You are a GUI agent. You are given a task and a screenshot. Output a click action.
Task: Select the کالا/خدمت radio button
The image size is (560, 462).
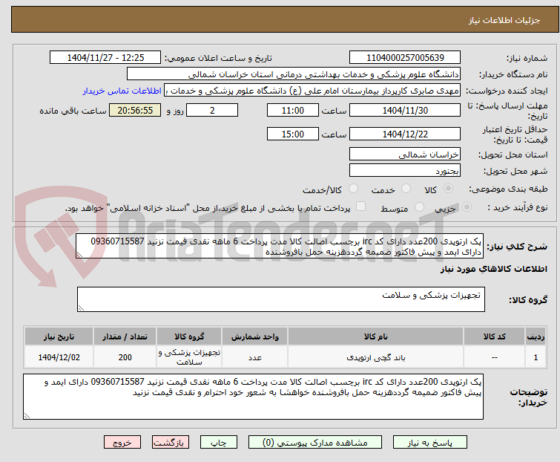(353, 189)
